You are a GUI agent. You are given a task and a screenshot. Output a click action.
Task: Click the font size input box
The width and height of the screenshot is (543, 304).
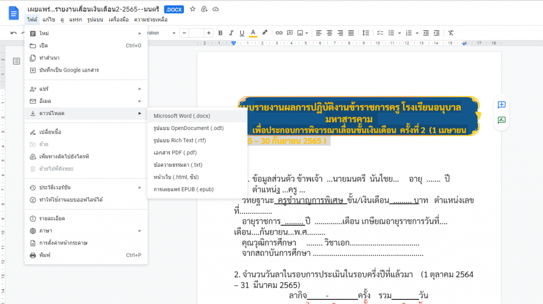tap(196, 33)
